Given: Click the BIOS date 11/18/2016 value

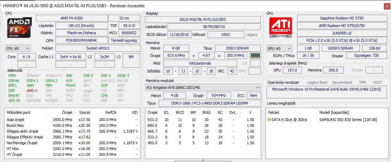Looking at the screenshot, I should point(179,35).
